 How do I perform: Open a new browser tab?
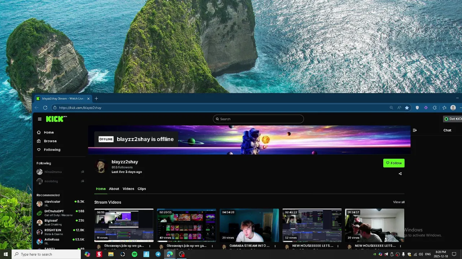point(96,99)
